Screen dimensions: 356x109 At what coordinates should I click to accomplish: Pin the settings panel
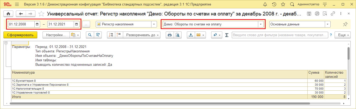(345, 24)
